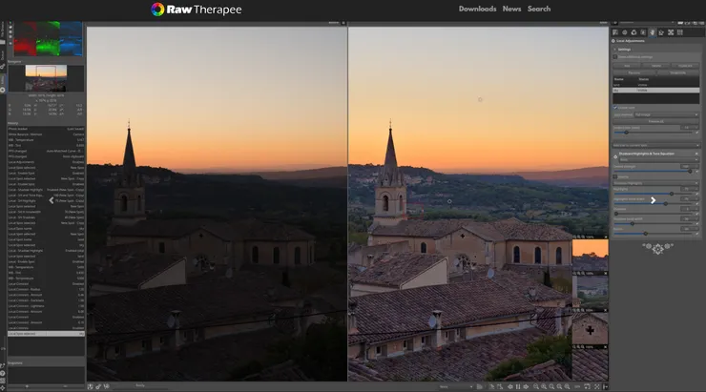Open the Transform tools tab icon
Image resolution: width=706 pixels, height=392 pixels.
point(661,32)
